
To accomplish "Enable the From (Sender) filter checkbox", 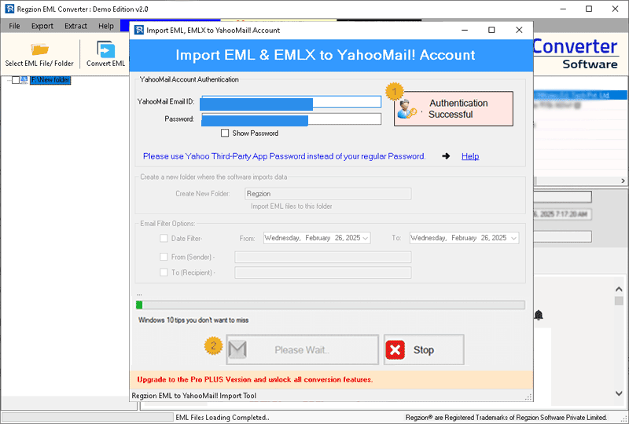I will point(164,257).
